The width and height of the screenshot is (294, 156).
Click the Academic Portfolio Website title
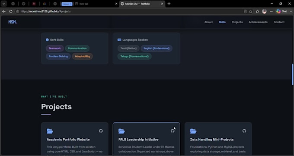coord(68,140)
